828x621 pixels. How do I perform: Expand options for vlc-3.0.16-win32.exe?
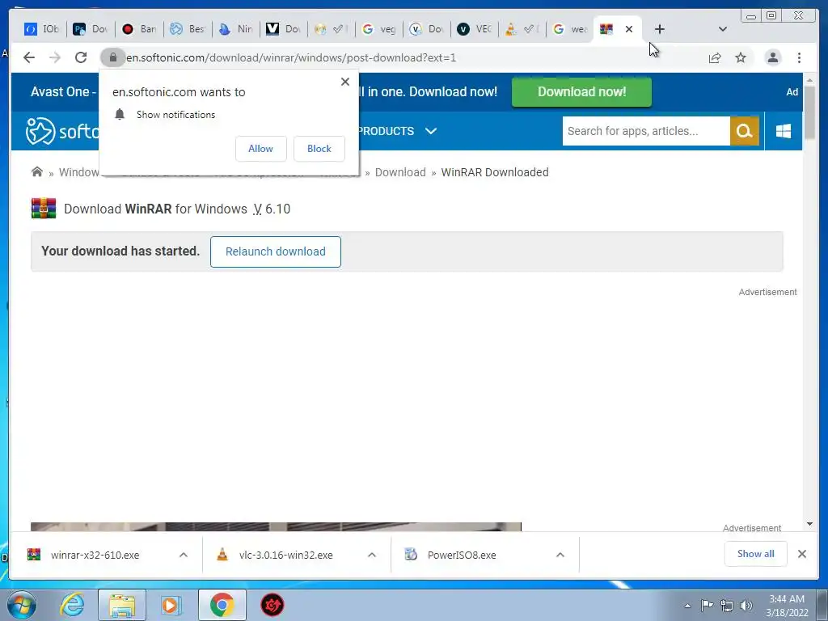click(372, 555)
